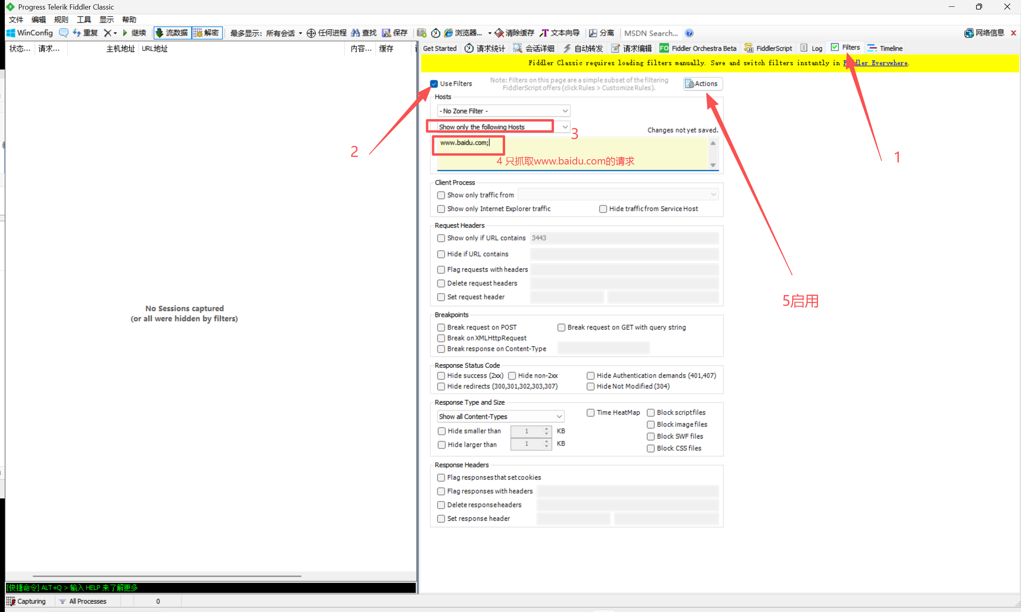Click the comment bubble icon in toolbar

pos(64,33)
